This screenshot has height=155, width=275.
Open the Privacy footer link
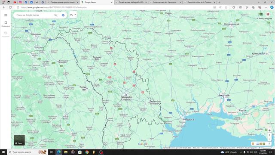[x=228, y=148]
